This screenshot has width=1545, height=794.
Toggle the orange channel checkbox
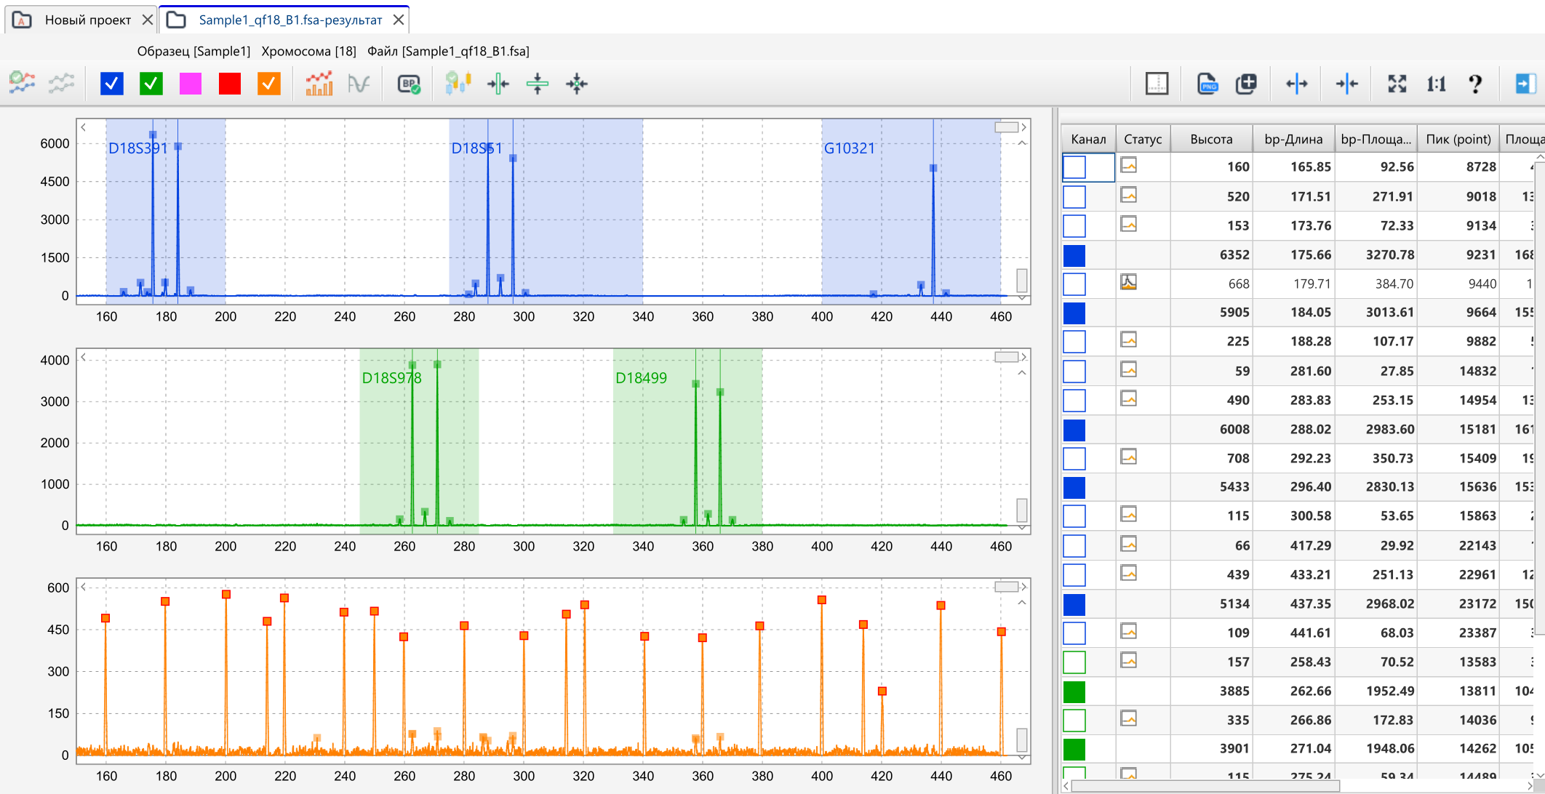(x=269, y=84)
